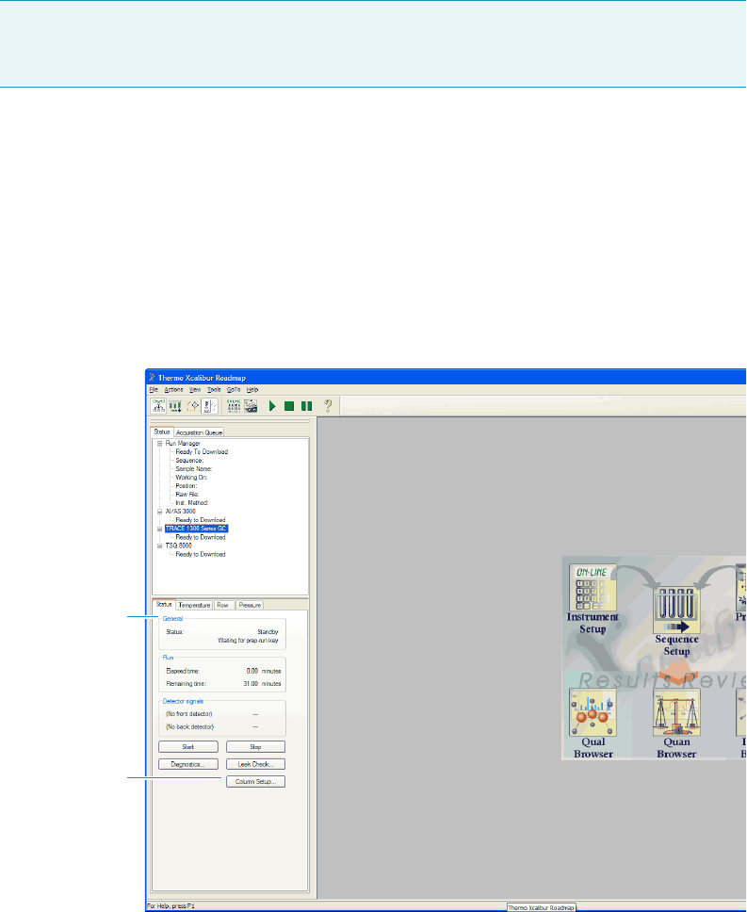Switch to the Pressure tab
The width and height of the screenshot is (747, 912).
(250, 605)
